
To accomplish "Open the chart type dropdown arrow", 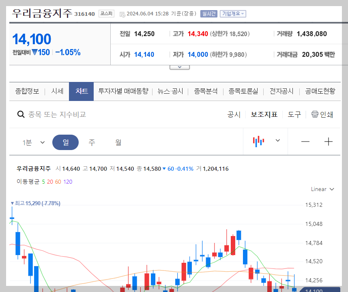I will coord(278,140).
